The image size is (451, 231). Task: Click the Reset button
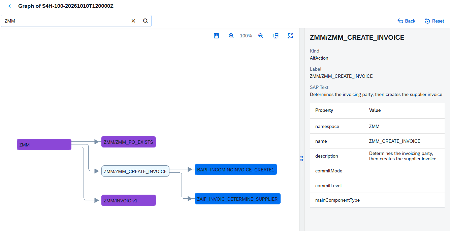coord(434,21)
